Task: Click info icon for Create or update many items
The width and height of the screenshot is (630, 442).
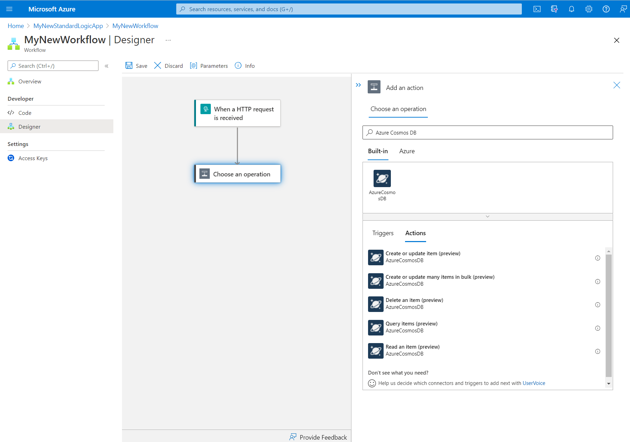Action: [x=598, y=282]
